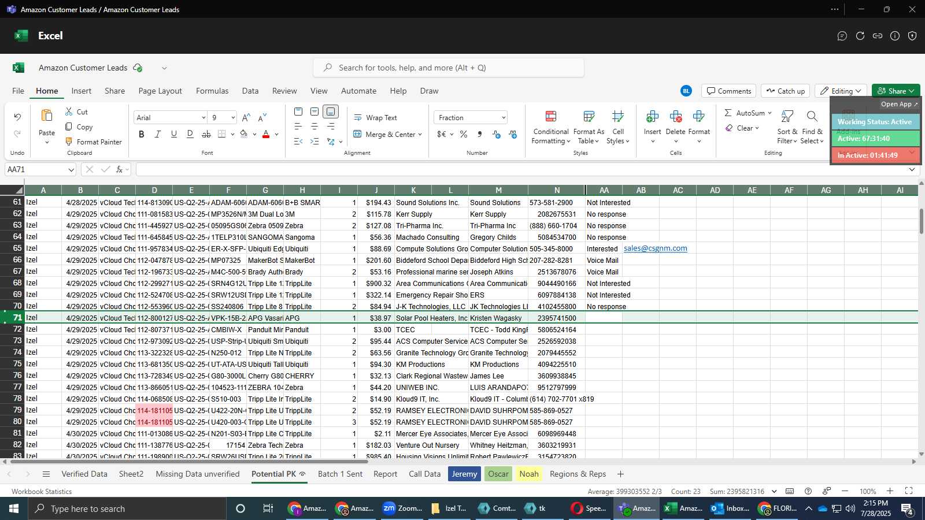The height and width of the screenshot is (520, 925).
Task: Click the insert function fx icon
Action: click(120, 169)
